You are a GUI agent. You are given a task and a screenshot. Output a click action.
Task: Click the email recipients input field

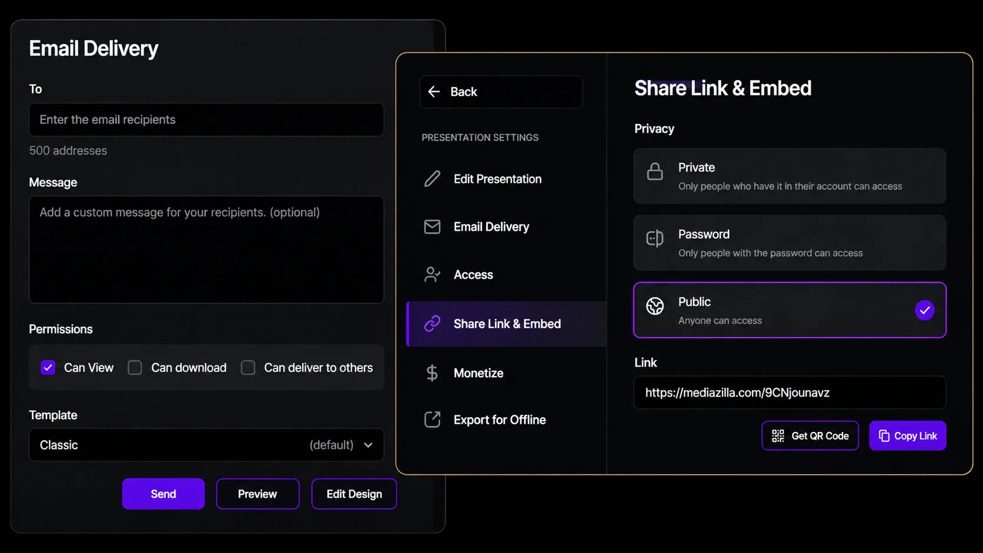[206, 120]
